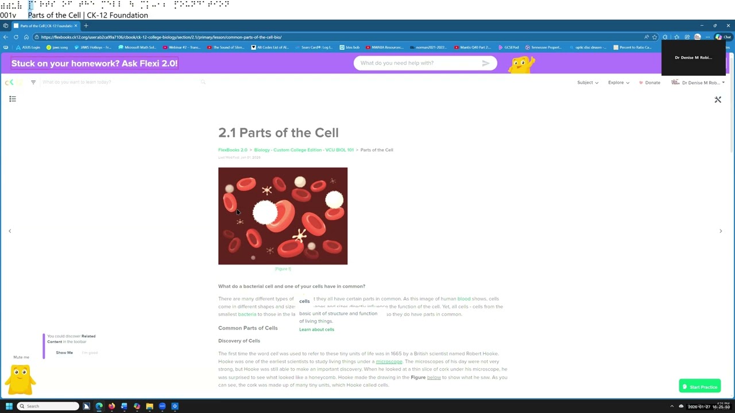
Task: Open the tools icon at top right of lesson
Action: point(718,100)
